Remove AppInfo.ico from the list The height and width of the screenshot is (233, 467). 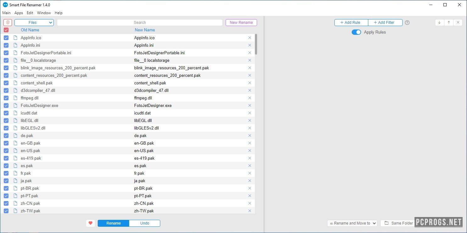(250, 38)
